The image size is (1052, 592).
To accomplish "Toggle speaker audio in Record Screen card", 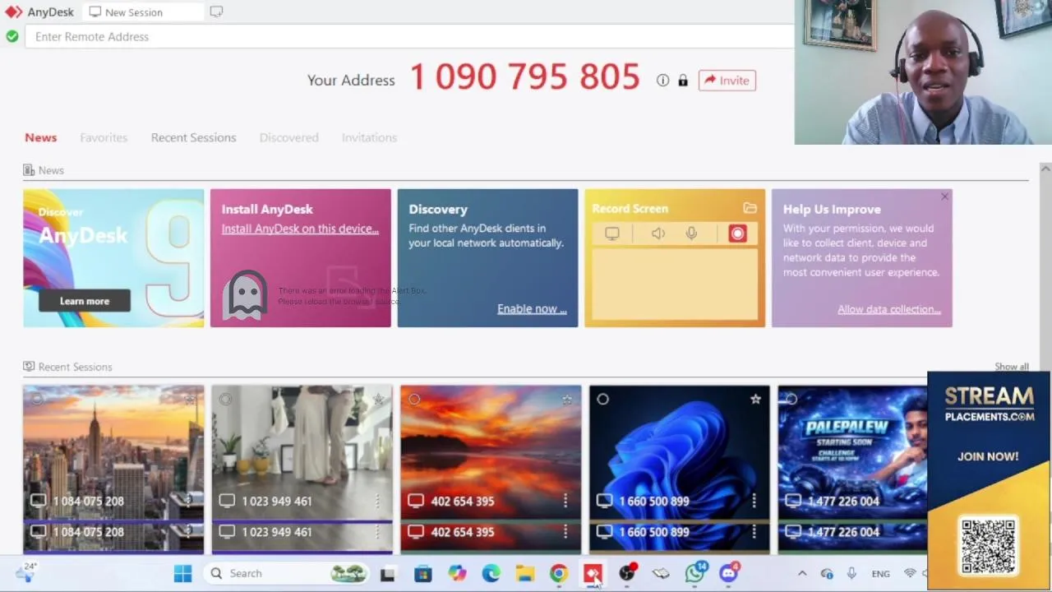I will 658,234.
